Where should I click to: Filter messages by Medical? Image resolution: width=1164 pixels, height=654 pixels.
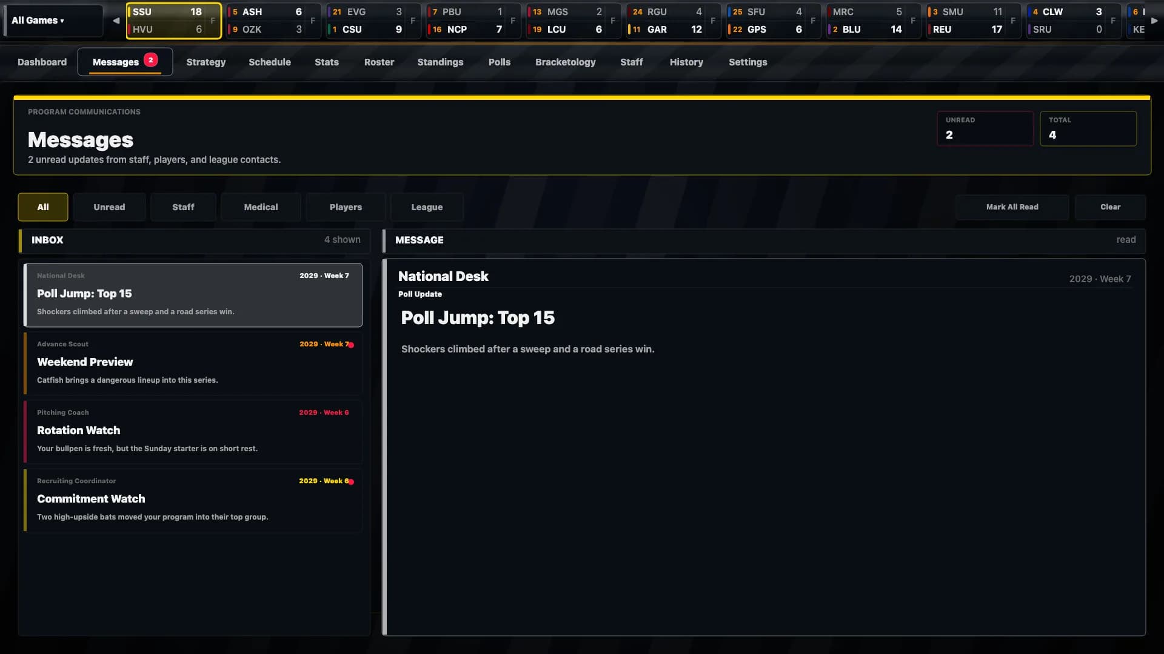pos(261,207)
